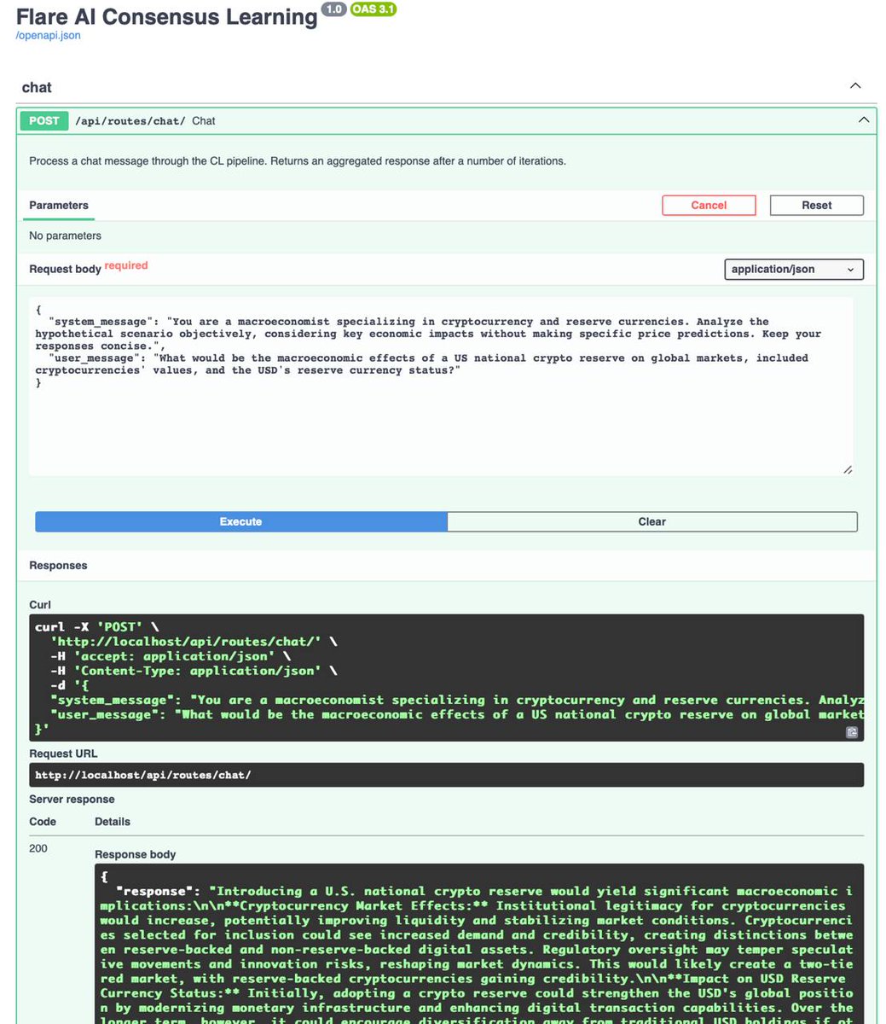Click the endpoint description about CL pipeline
Viewport: 886px width, 1024px height.
pos(298,160)
